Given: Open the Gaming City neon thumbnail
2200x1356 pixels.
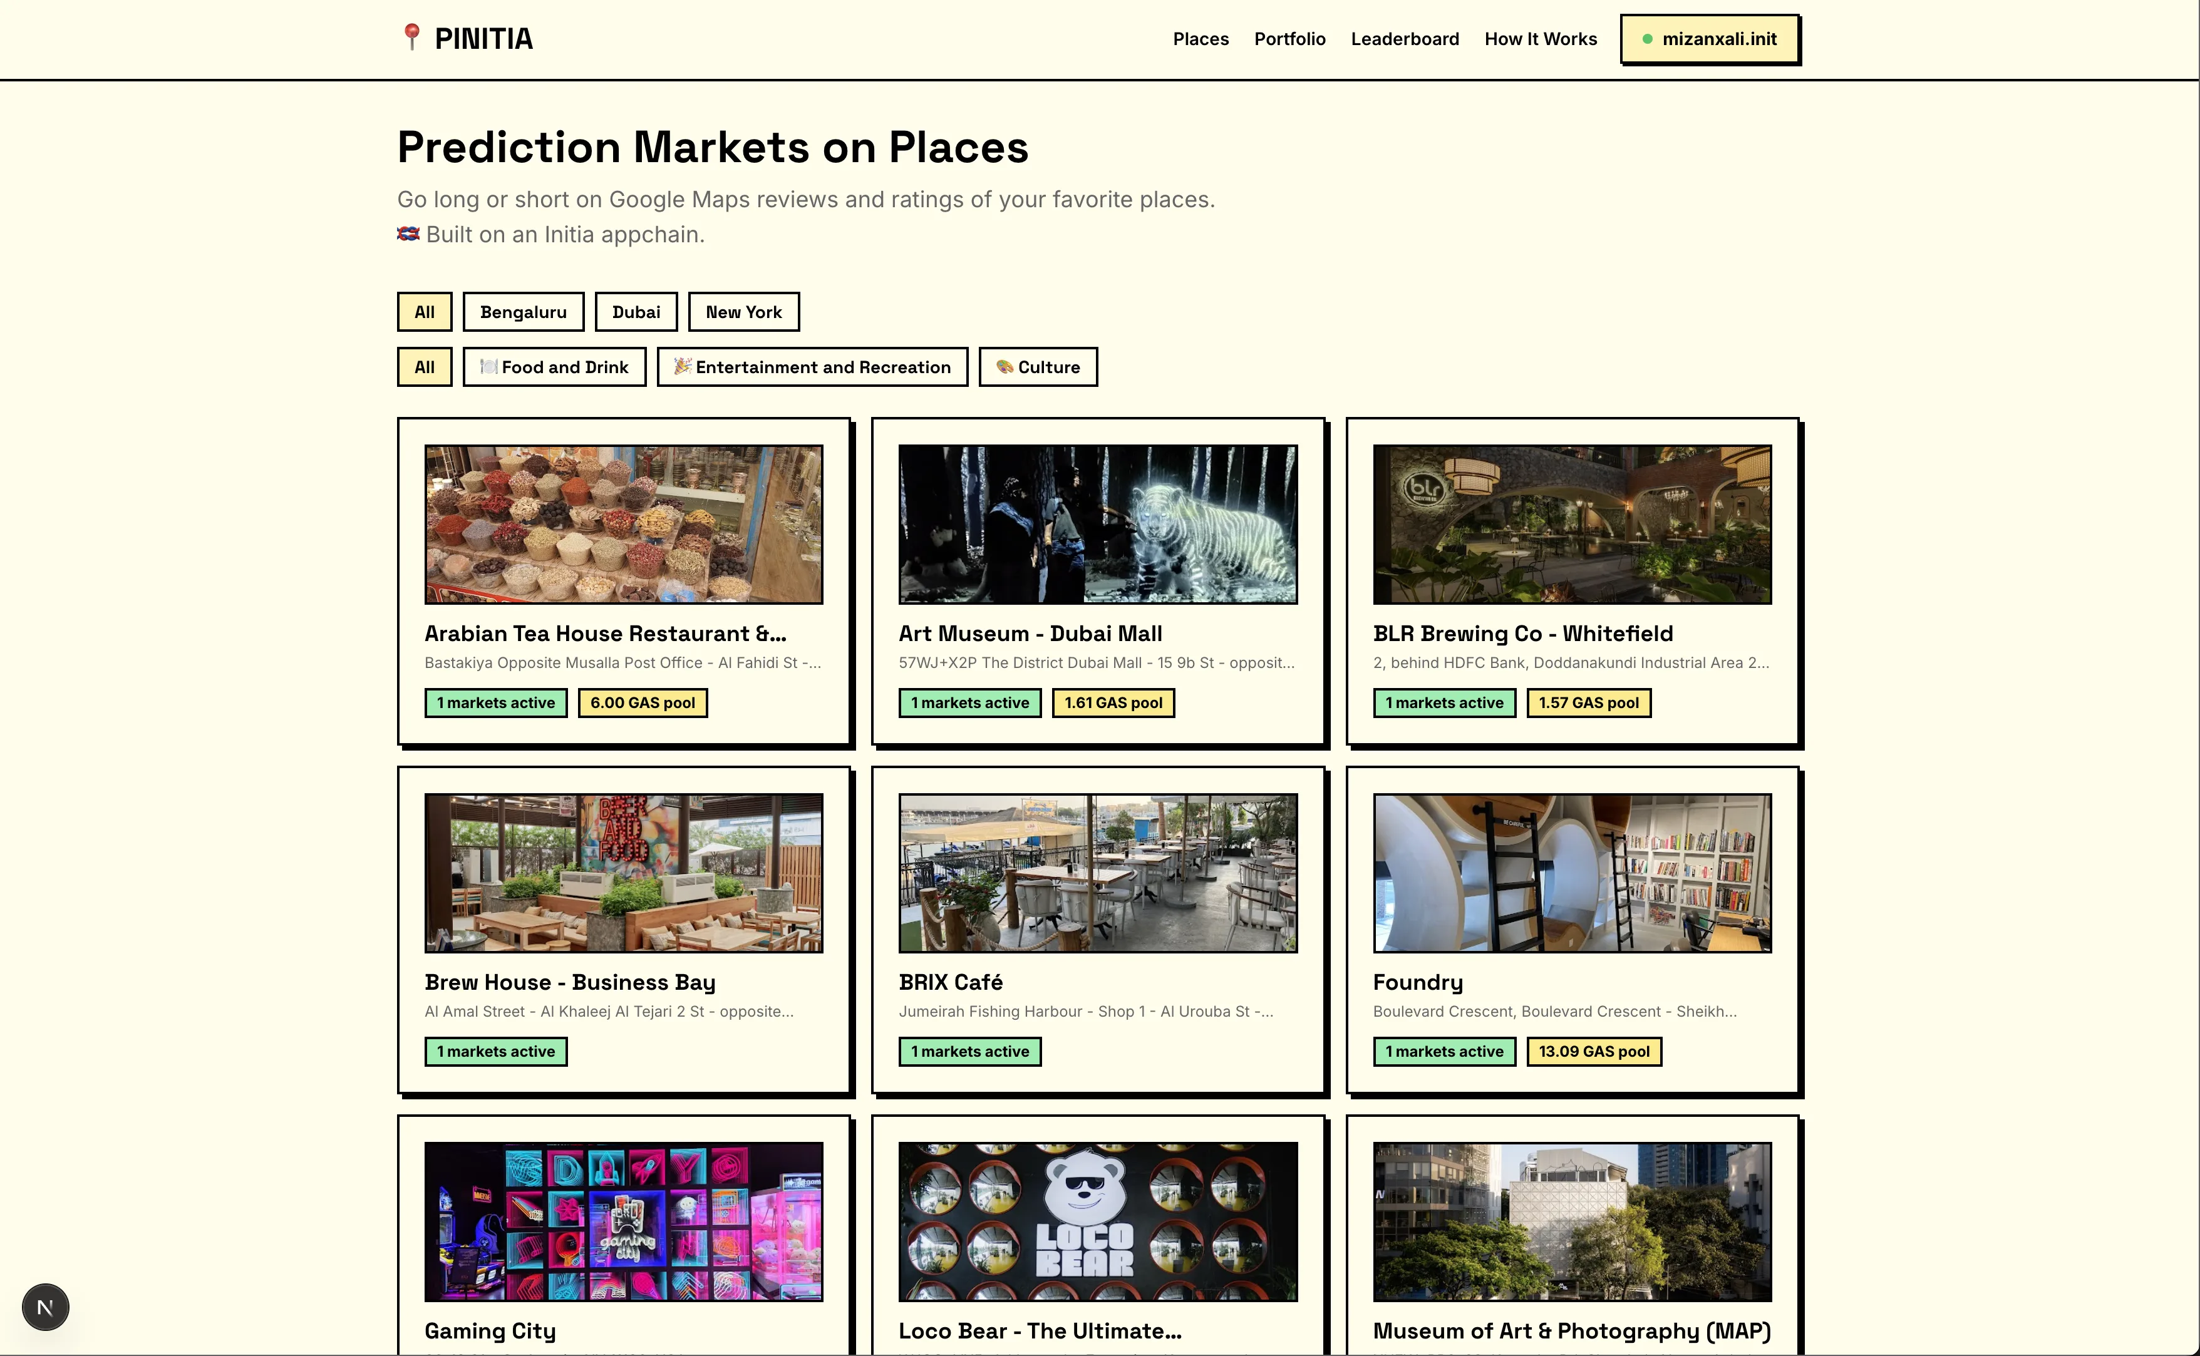Looking at the screenshot, I should (623, 1221).
